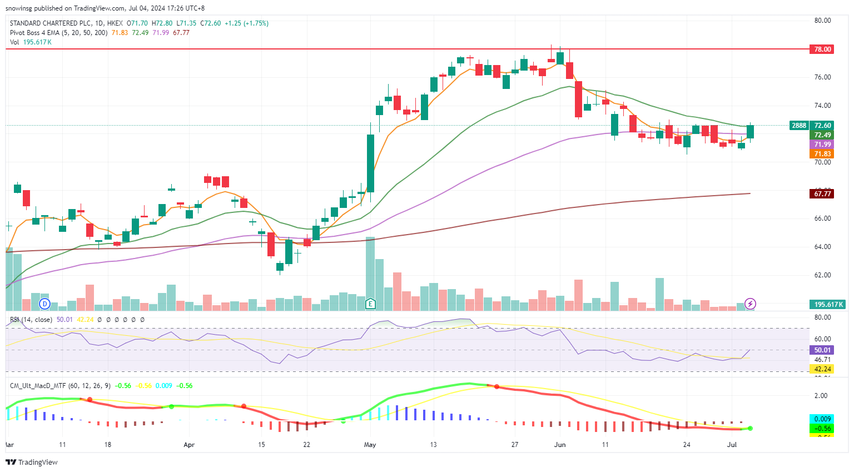Click the 2.00 level on the MACD scale
The width and height of the screenshot is (854, 472).
pos(821,396)
